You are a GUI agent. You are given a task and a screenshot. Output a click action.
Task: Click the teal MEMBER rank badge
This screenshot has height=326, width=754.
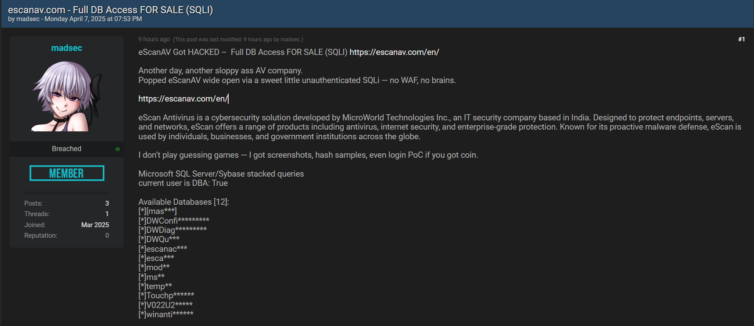pyautogui.click(x=67, y=173)
